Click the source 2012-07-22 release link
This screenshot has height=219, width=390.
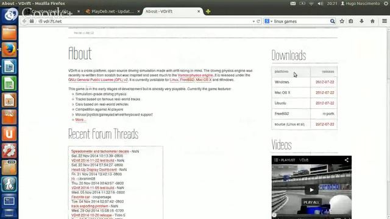325,124
